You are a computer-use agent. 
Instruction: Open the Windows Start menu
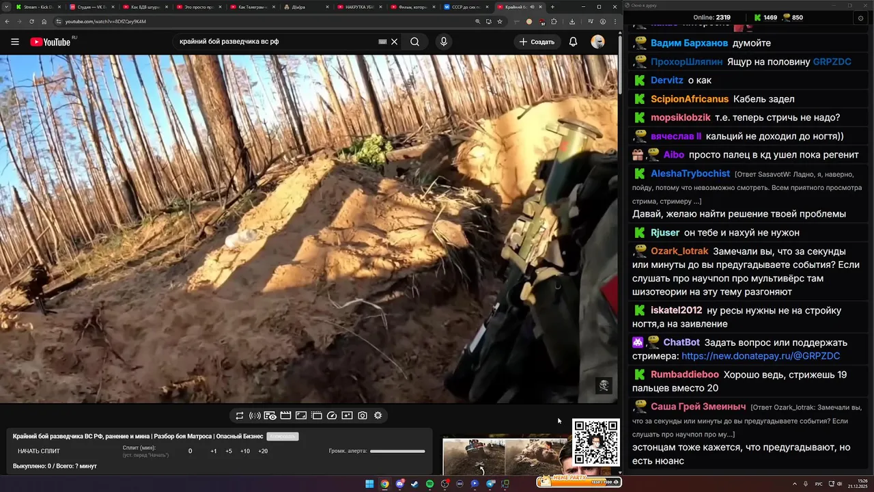coord(369,484)
